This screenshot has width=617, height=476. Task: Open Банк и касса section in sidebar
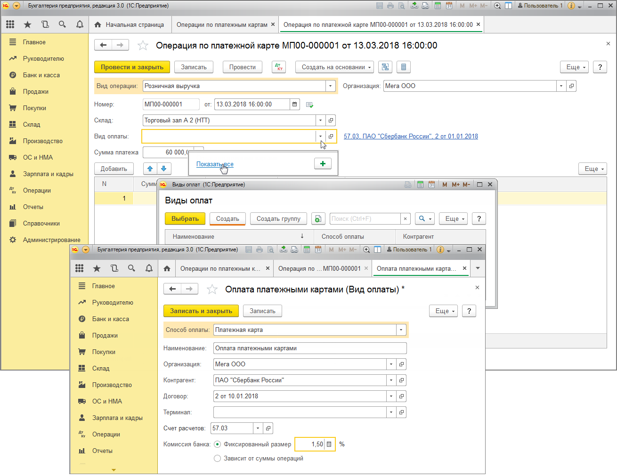tap(41, 75)
